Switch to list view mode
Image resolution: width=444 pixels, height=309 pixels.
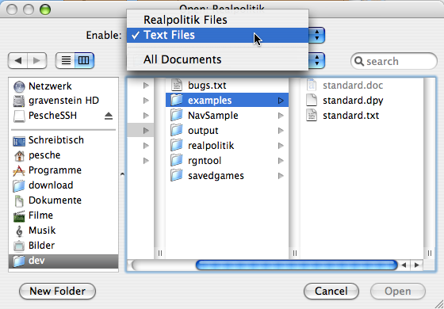point(66,60)
